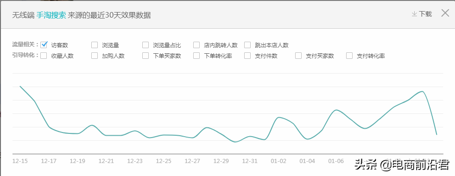455x176 pixels.
Task: Check the 加购人数 checkbox
Action: pyautogui.click(x=95, y=56)
